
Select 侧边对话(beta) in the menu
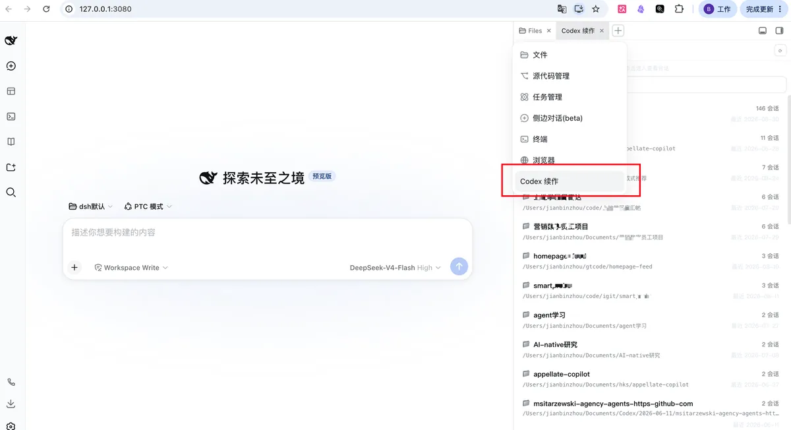click(x=570, y=118)
